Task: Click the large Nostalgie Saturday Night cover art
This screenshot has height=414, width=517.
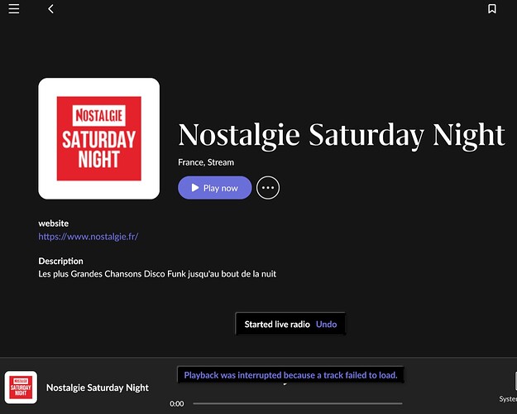Action: click(99, 138)
